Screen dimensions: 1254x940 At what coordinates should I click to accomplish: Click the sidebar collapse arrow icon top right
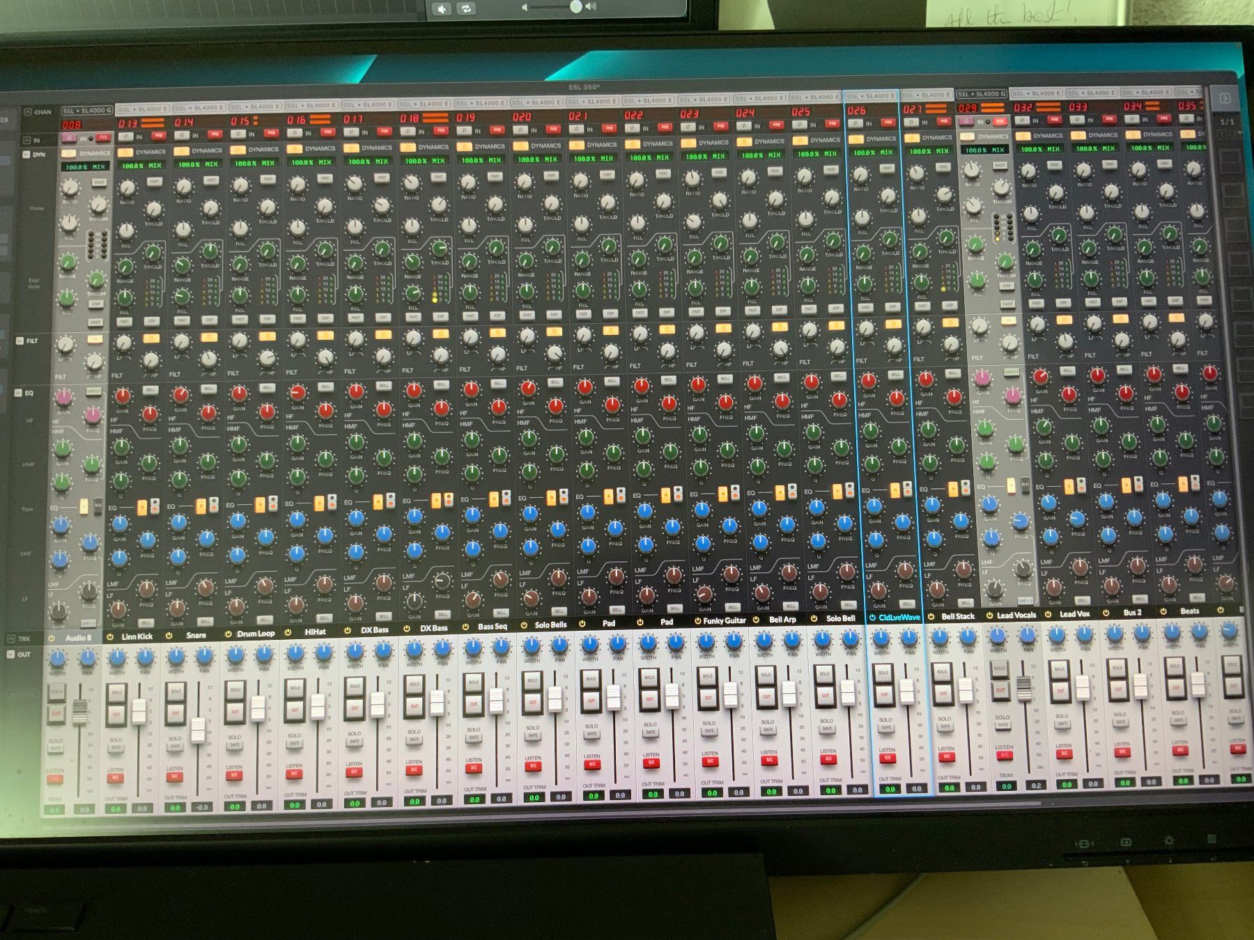1225,98
